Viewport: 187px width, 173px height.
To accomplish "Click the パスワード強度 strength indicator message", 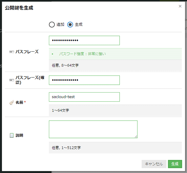I will (x=82, y=54).
